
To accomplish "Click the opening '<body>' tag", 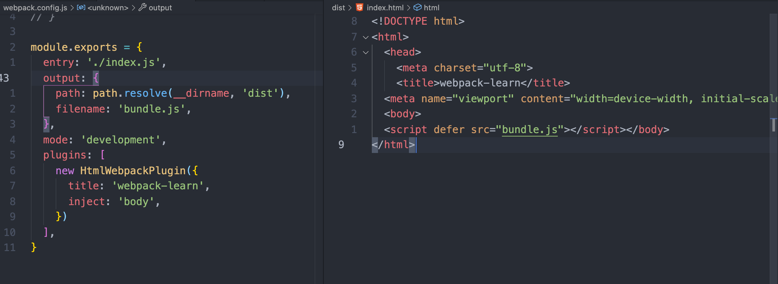I will point(402,114).
